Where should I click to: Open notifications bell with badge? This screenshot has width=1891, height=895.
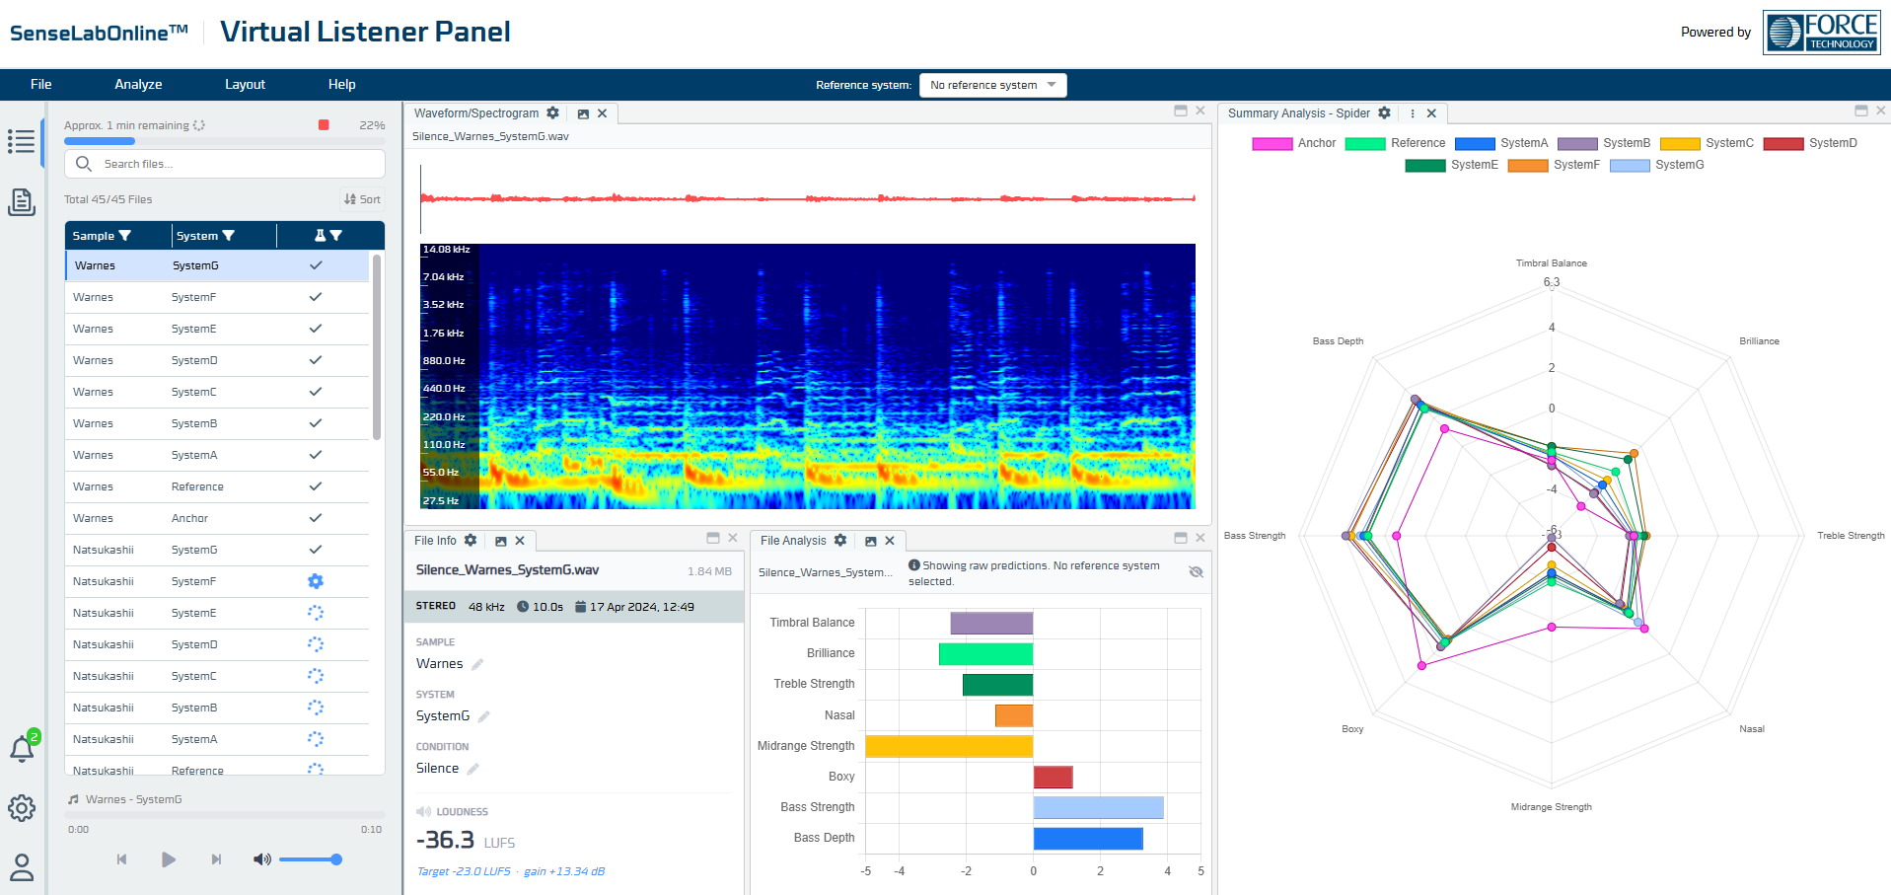[22, 749]
